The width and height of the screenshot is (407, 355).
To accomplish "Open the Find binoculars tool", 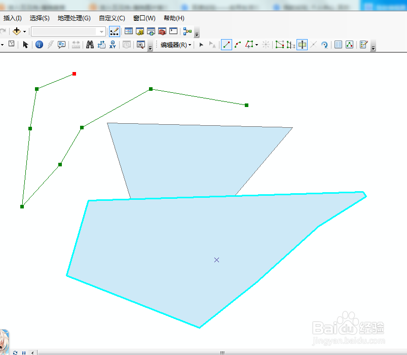I will click(90, 45).
